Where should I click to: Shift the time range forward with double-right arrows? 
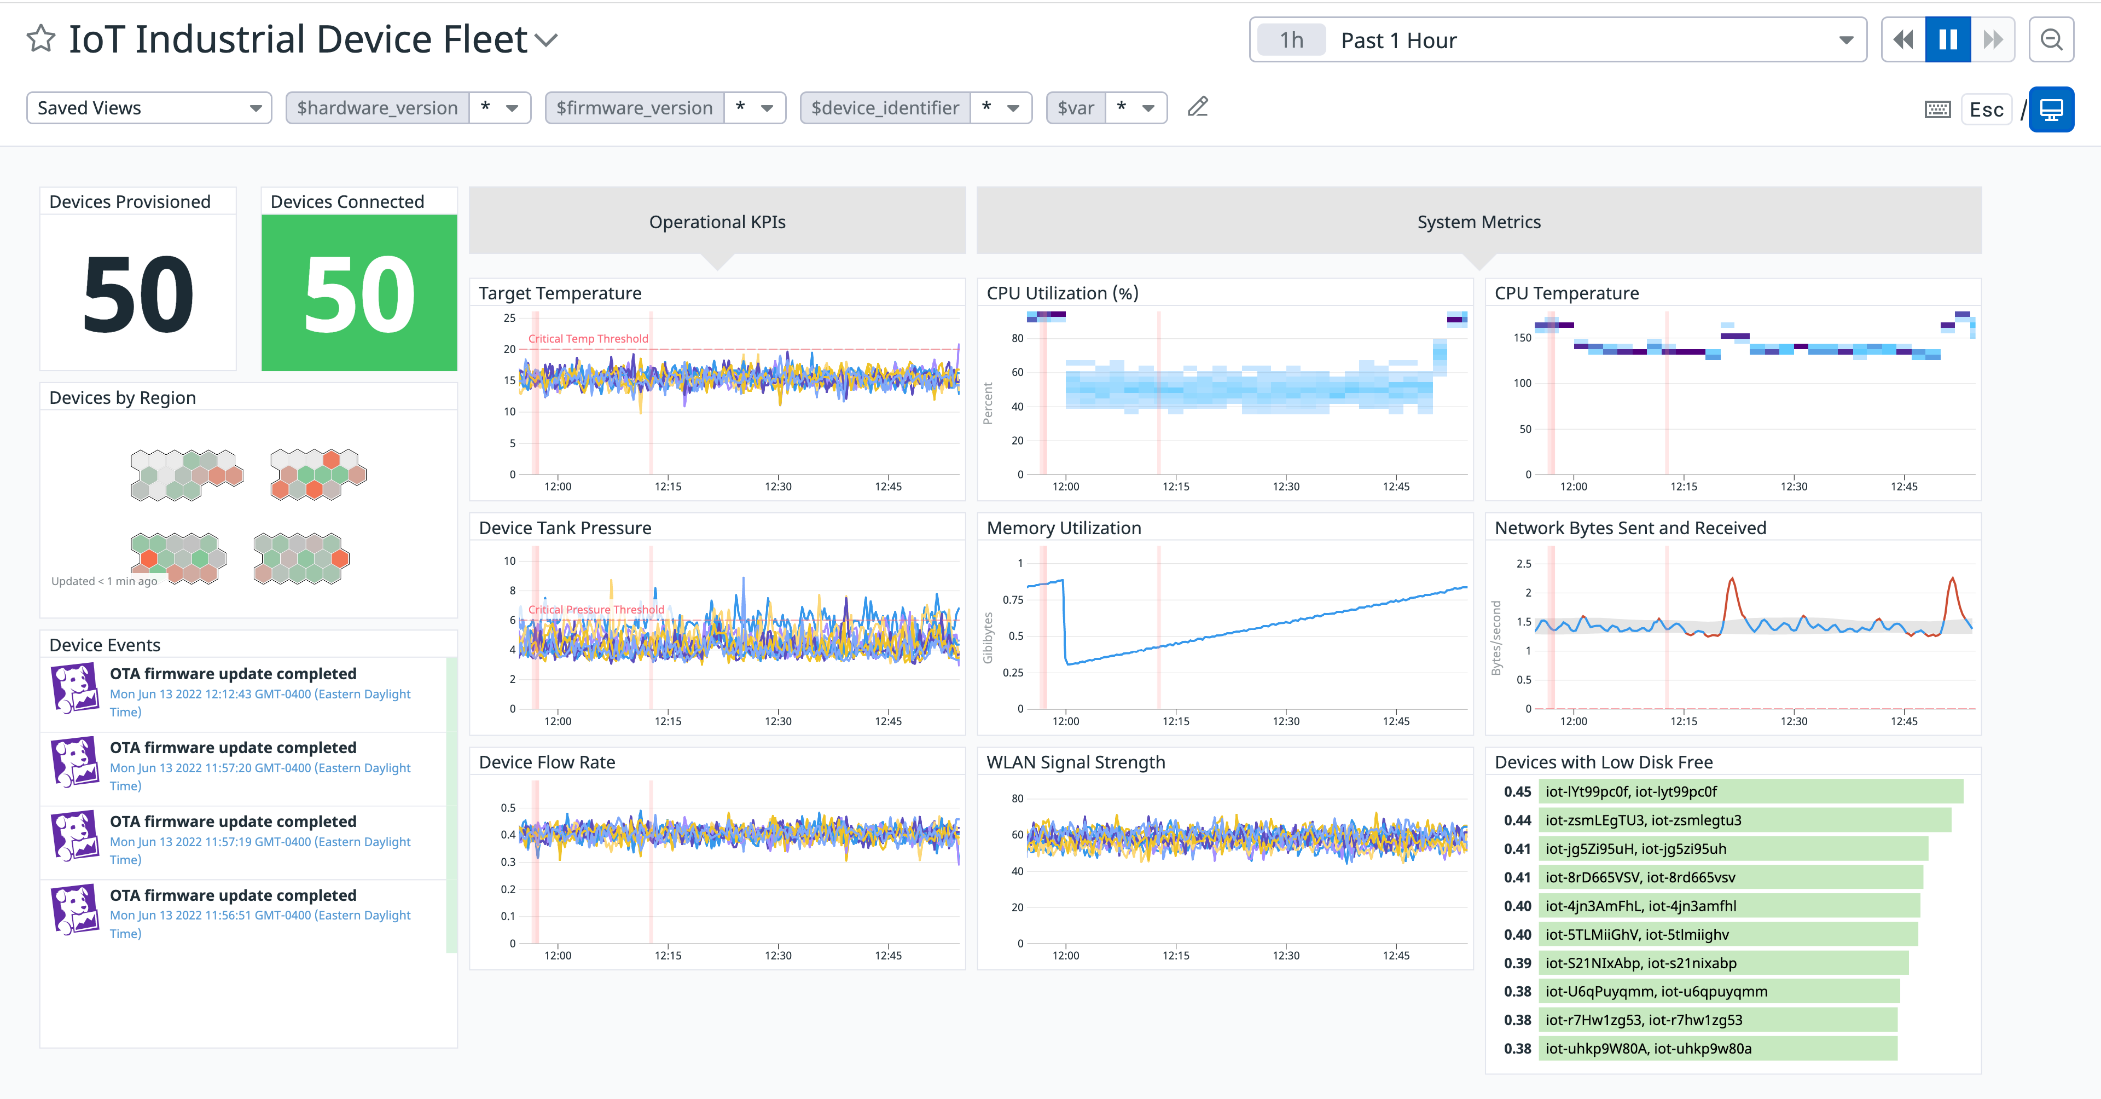click(1993, 39)
